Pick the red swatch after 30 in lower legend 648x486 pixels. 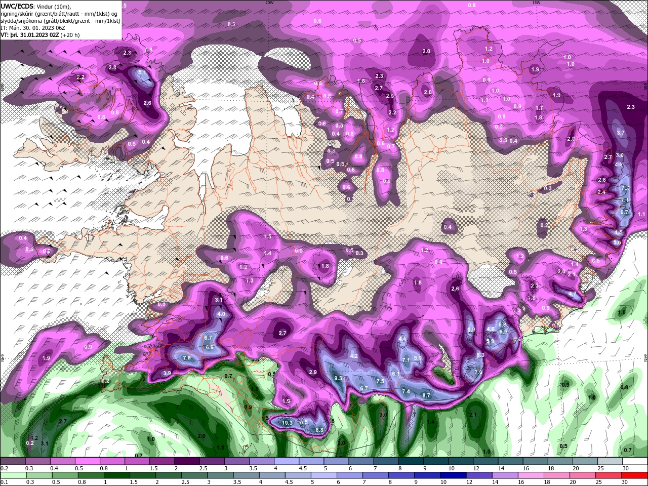(x=635, y=475)
